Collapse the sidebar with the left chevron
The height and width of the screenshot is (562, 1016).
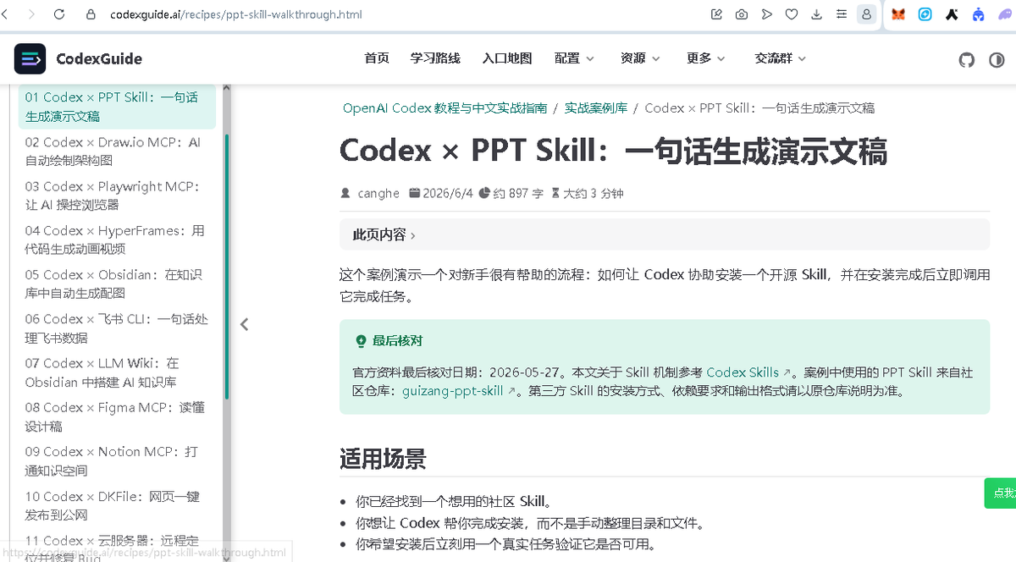pyautogui.click(x=244, y=324)
